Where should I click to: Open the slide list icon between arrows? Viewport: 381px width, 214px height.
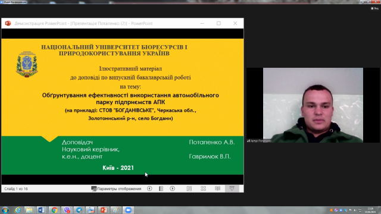point(161,188)
